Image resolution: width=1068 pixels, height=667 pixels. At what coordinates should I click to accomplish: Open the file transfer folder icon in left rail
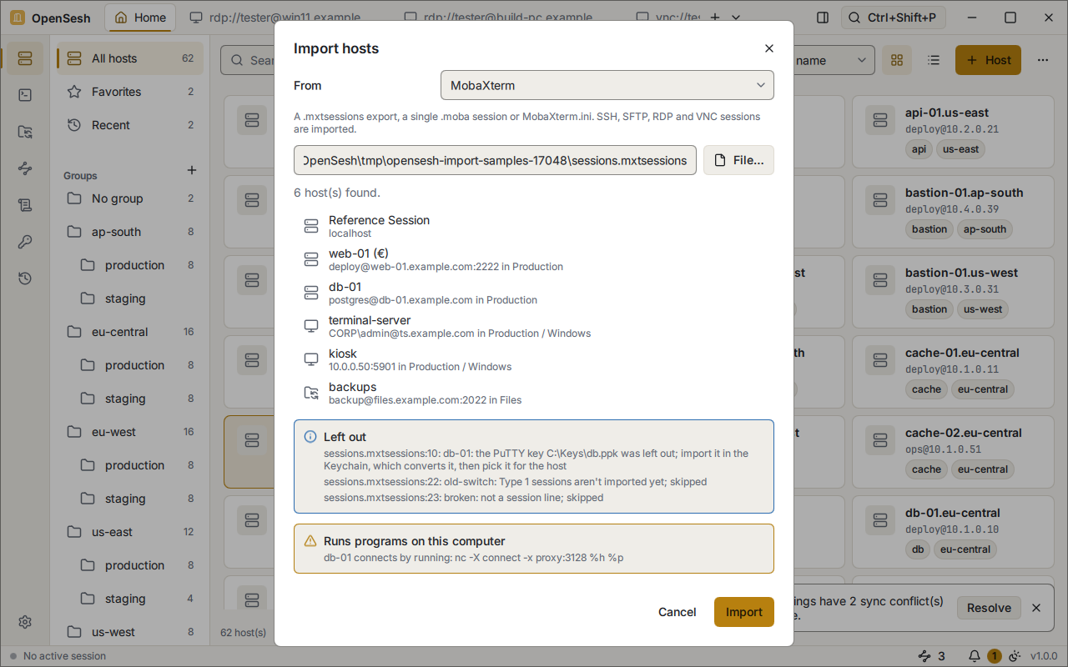(25, 132)
